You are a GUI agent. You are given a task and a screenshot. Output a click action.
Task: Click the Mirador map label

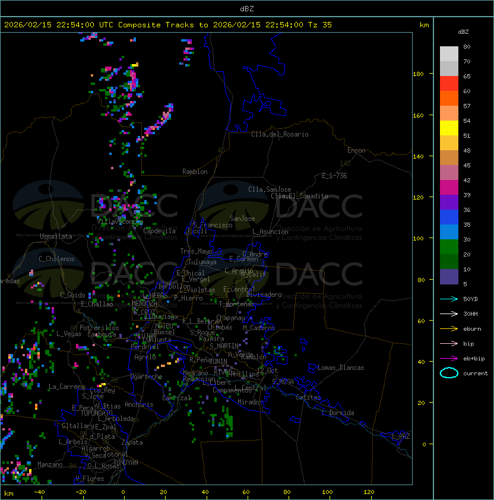(x=250, y=402)
